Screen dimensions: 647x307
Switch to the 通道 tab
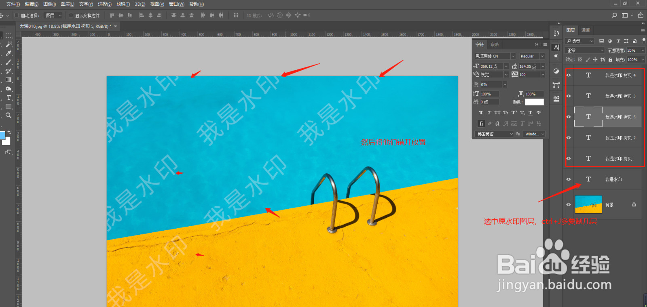[586, 30]
